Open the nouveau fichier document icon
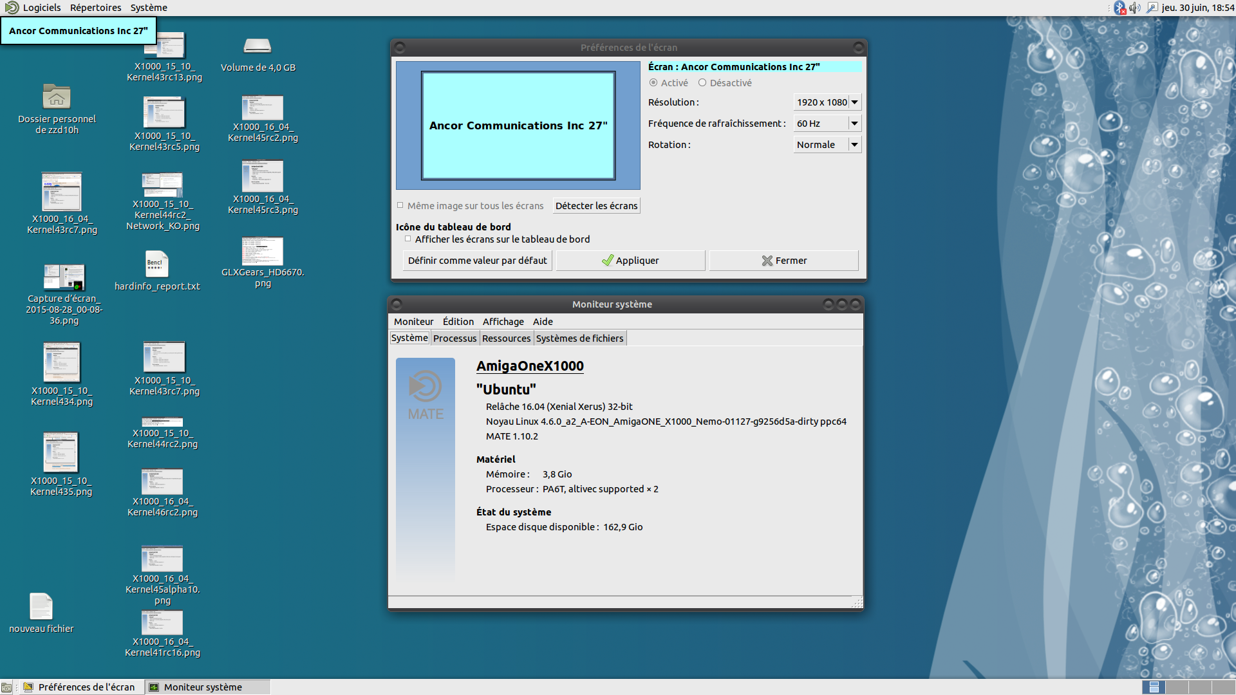The image size is (1236, 695). [x=41, y=606]
